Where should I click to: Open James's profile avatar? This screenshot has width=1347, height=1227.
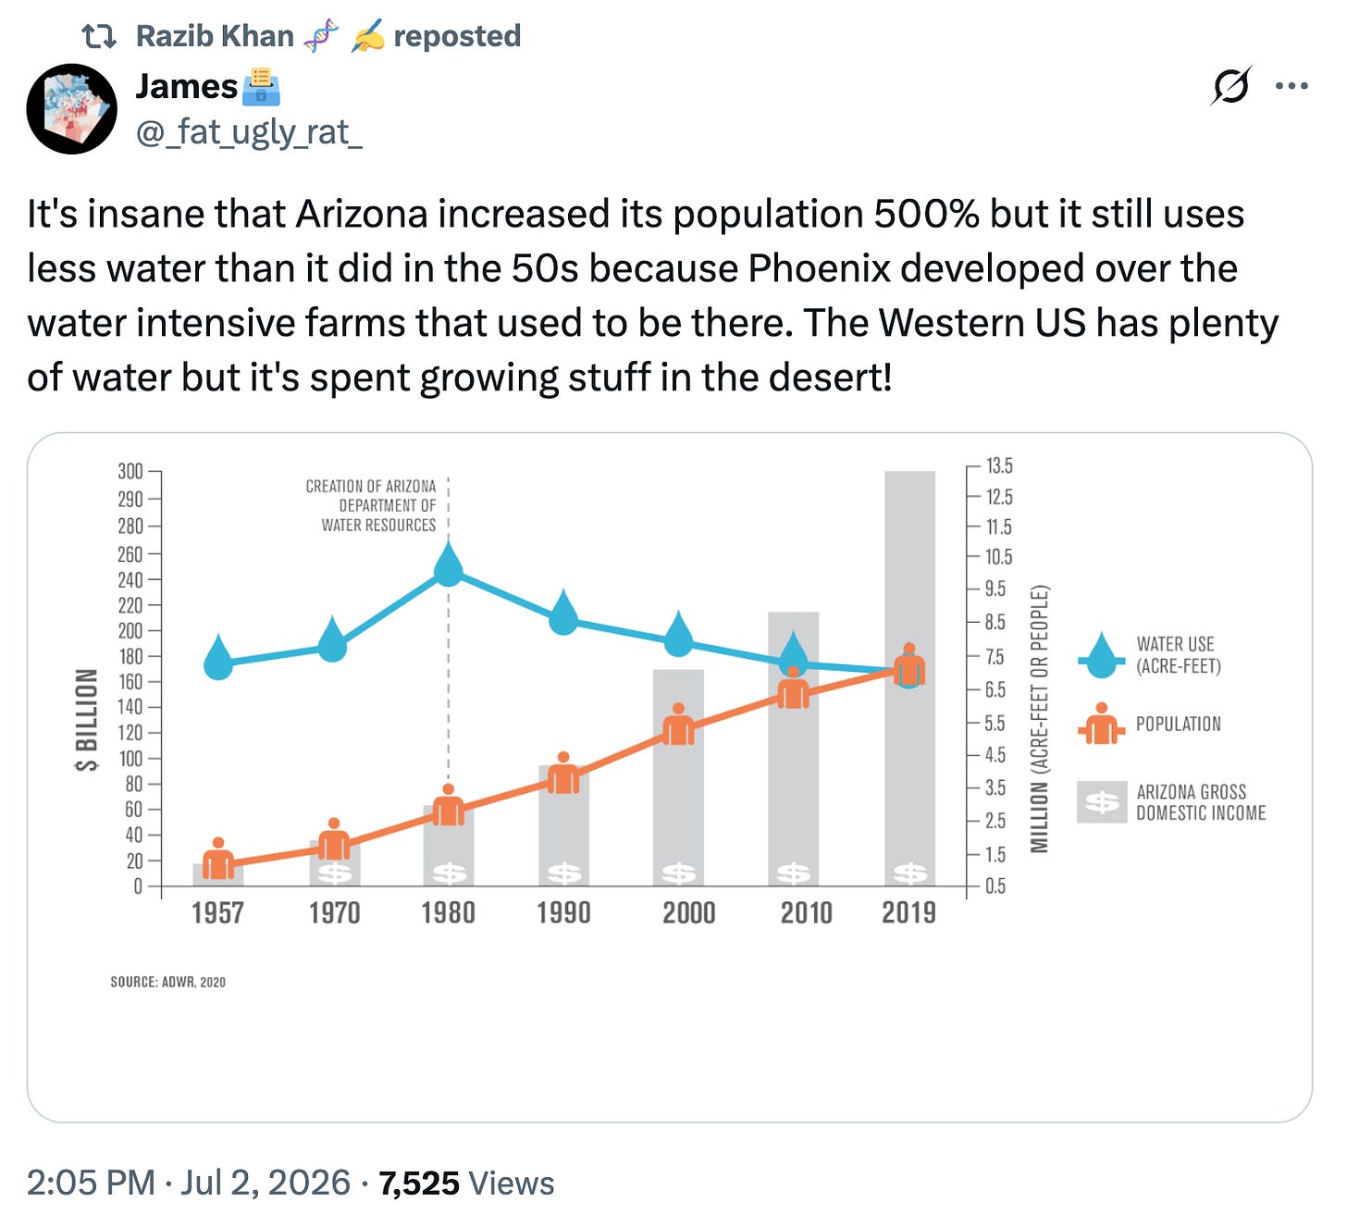point(72,109)
